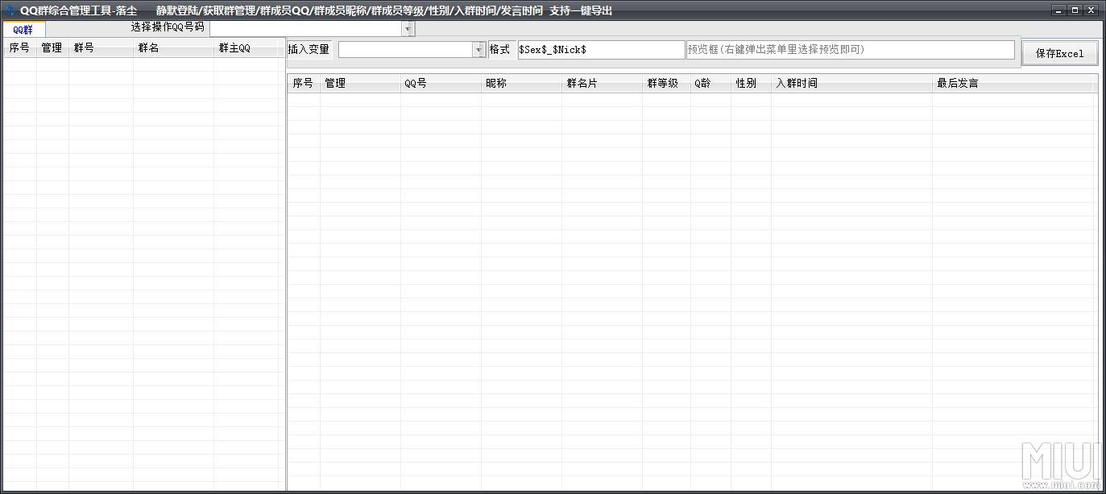Click the 最后发言 column header
This screenshot has width=1106, height=494.
[x=1013, y=83]
